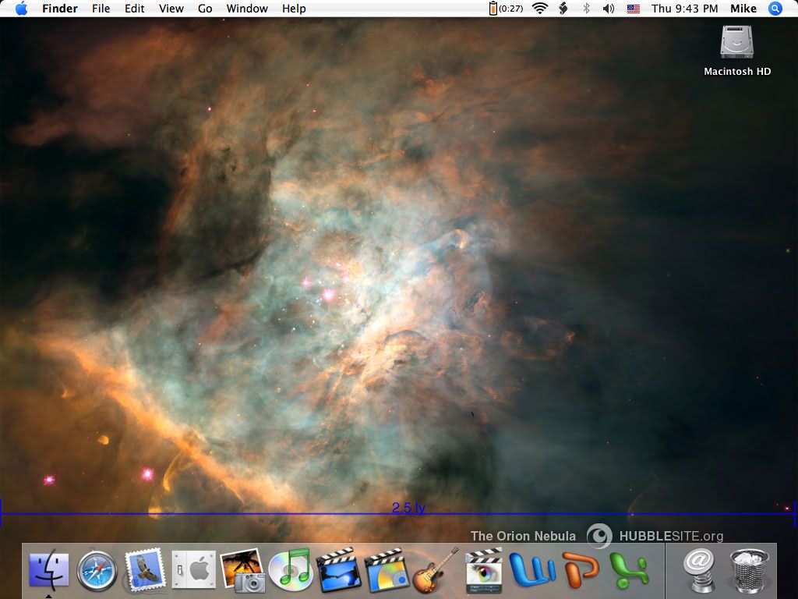Click the Thu 9:43 PM clock
The height and width of the screenshot is (599, 798).
tap(684, 8)
